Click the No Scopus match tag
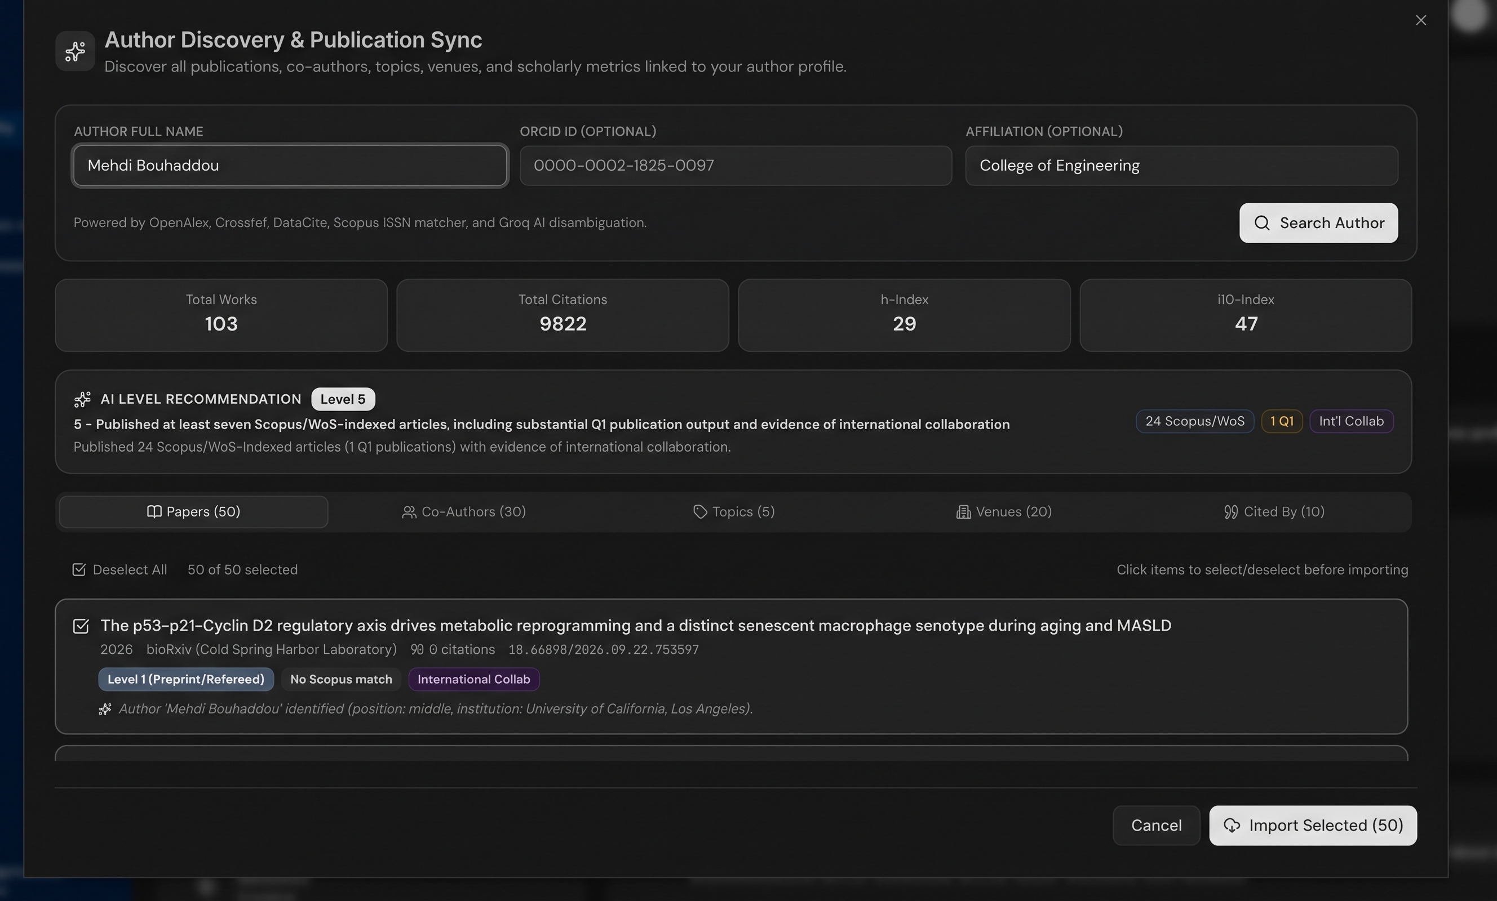 (341, 679)
